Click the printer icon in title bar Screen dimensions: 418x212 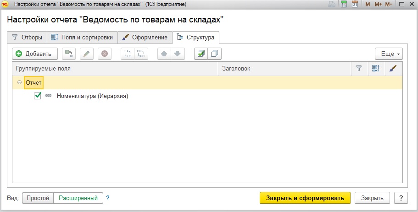(332, 4)
